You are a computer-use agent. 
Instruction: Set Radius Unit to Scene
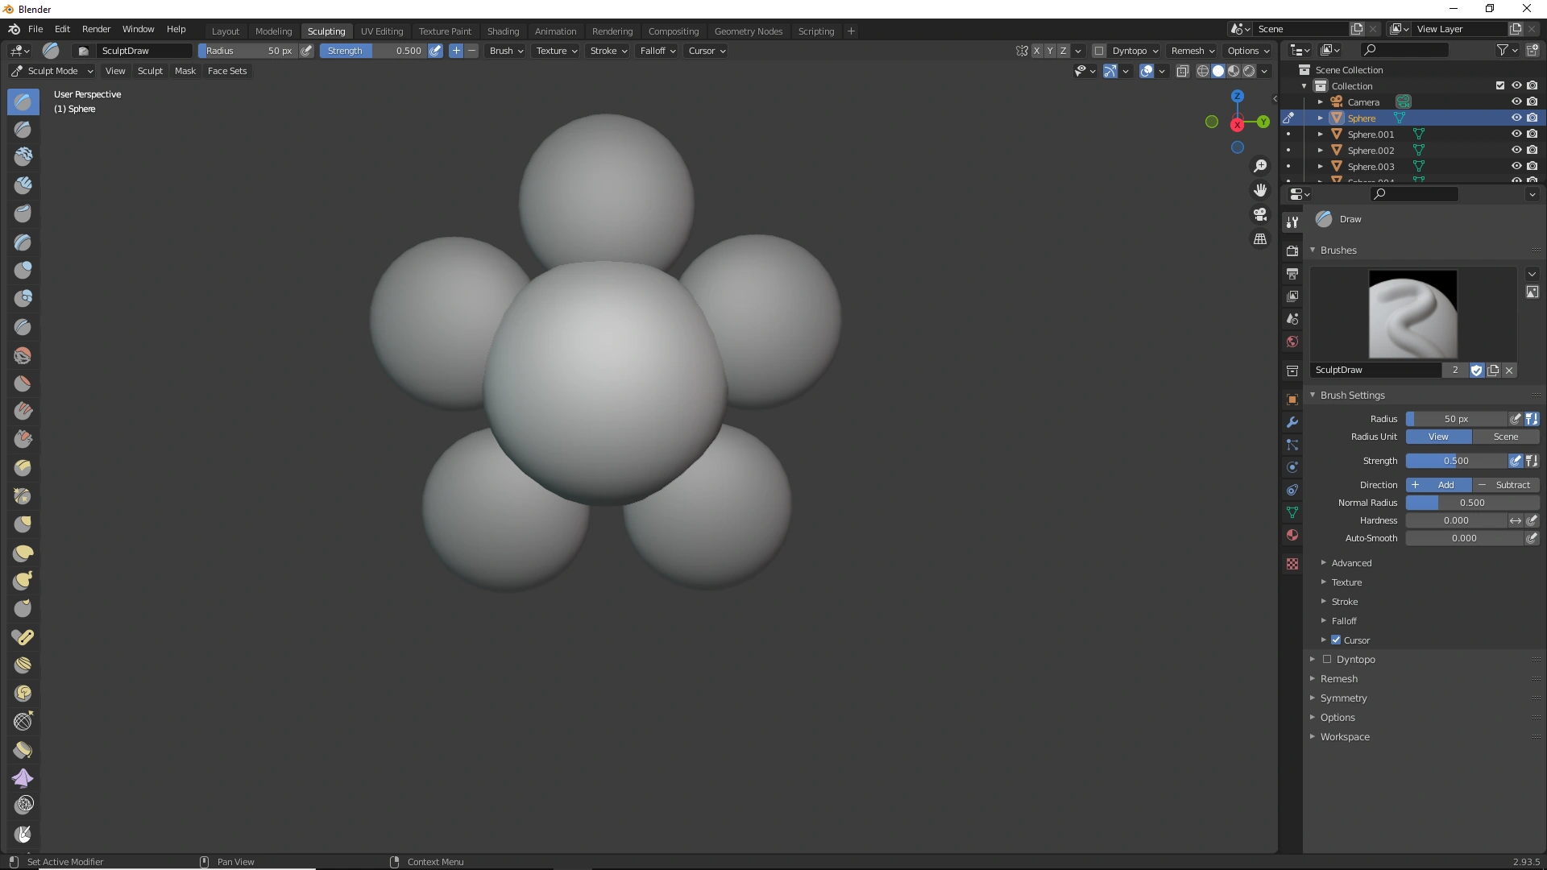(x=1505, y=437)
